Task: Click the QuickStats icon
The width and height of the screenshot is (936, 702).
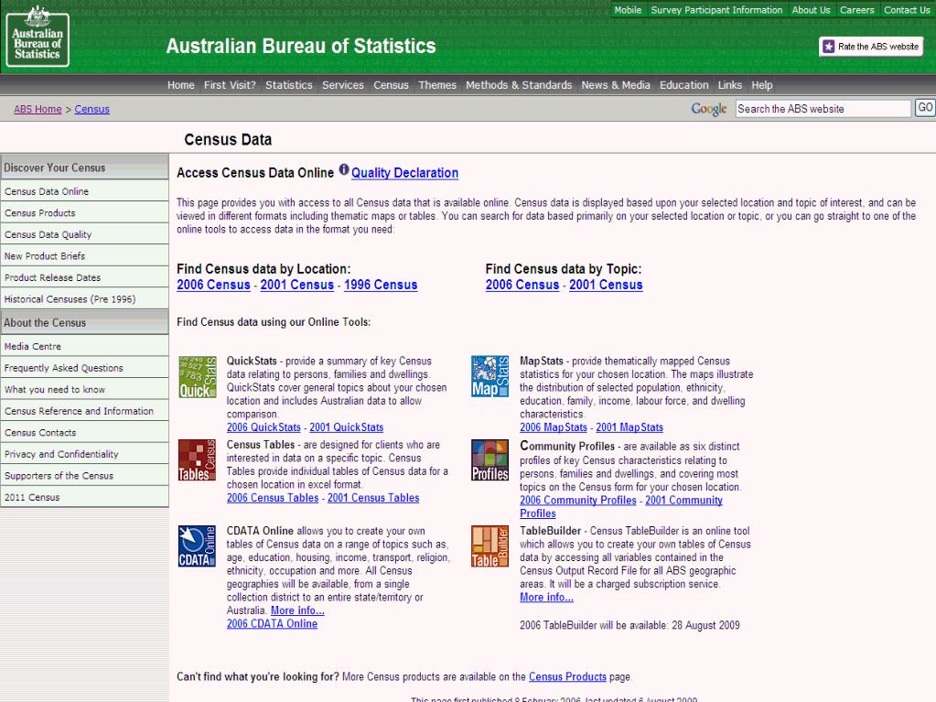Action: (x=198, y=377)
